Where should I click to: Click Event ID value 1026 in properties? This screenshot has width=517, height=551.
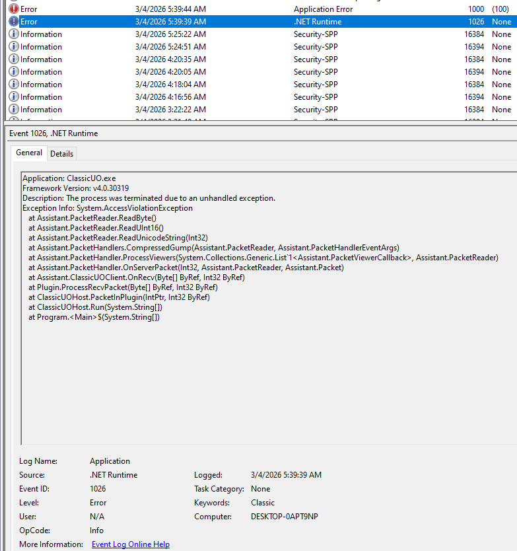[98, 489]
